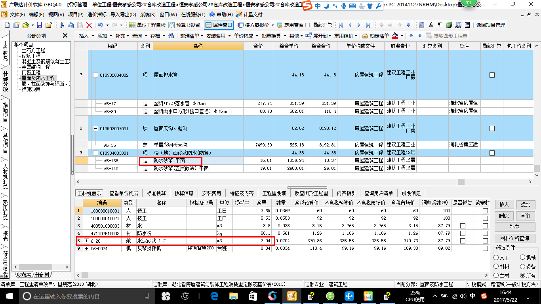Click the 锁定清单 lock list button
Viewport: 541px width, 304px height.
pyautogui.click(x=375, y=36)
